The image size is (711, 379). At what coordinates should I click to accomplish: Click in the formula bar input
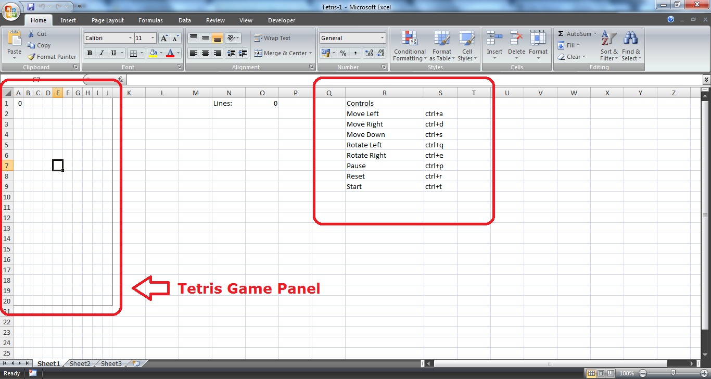[x=414, y=80]
